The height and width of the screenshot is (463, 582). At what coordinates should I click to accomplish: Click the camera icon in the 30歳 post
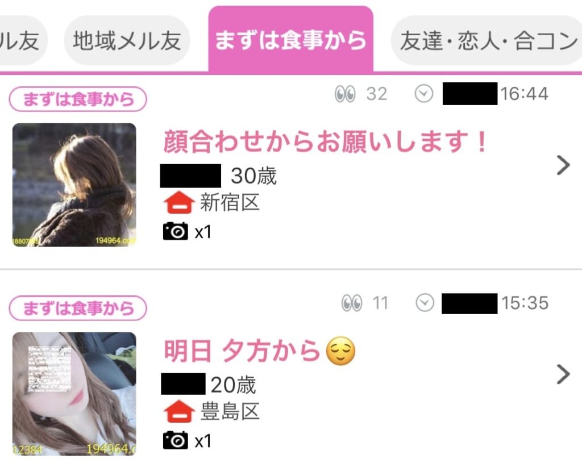(x=175, y=232)
